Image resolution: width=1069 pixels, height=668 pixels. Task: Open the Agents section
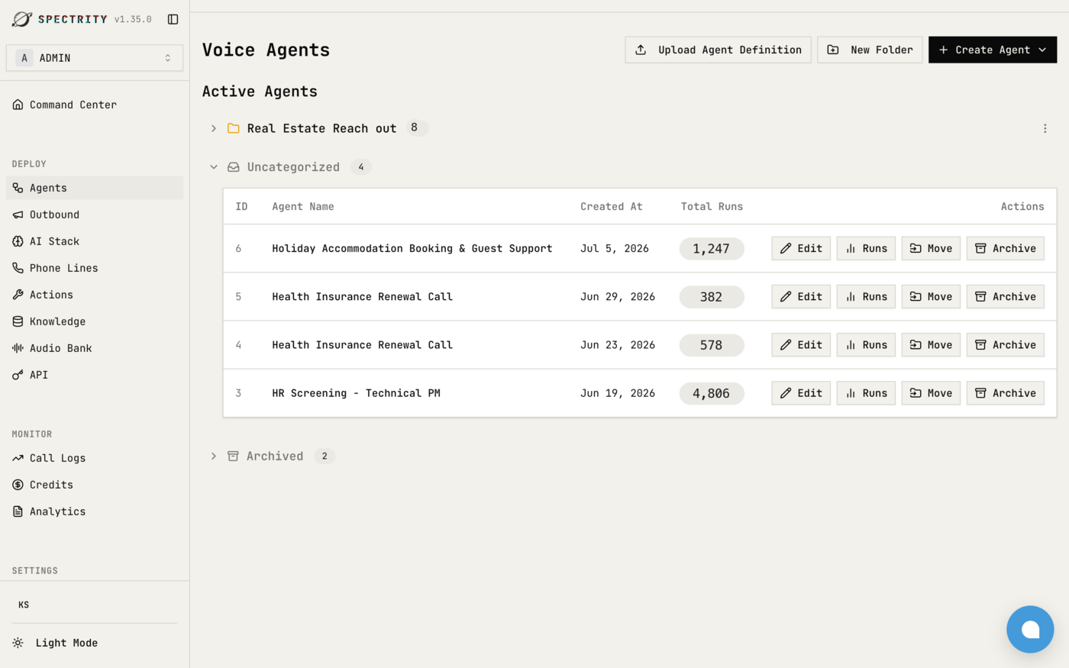95,188
